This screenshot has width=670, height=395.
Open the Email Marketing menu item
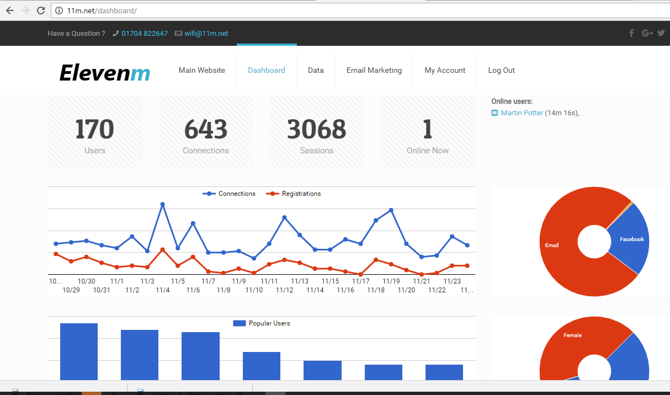(x=374, y=71)
